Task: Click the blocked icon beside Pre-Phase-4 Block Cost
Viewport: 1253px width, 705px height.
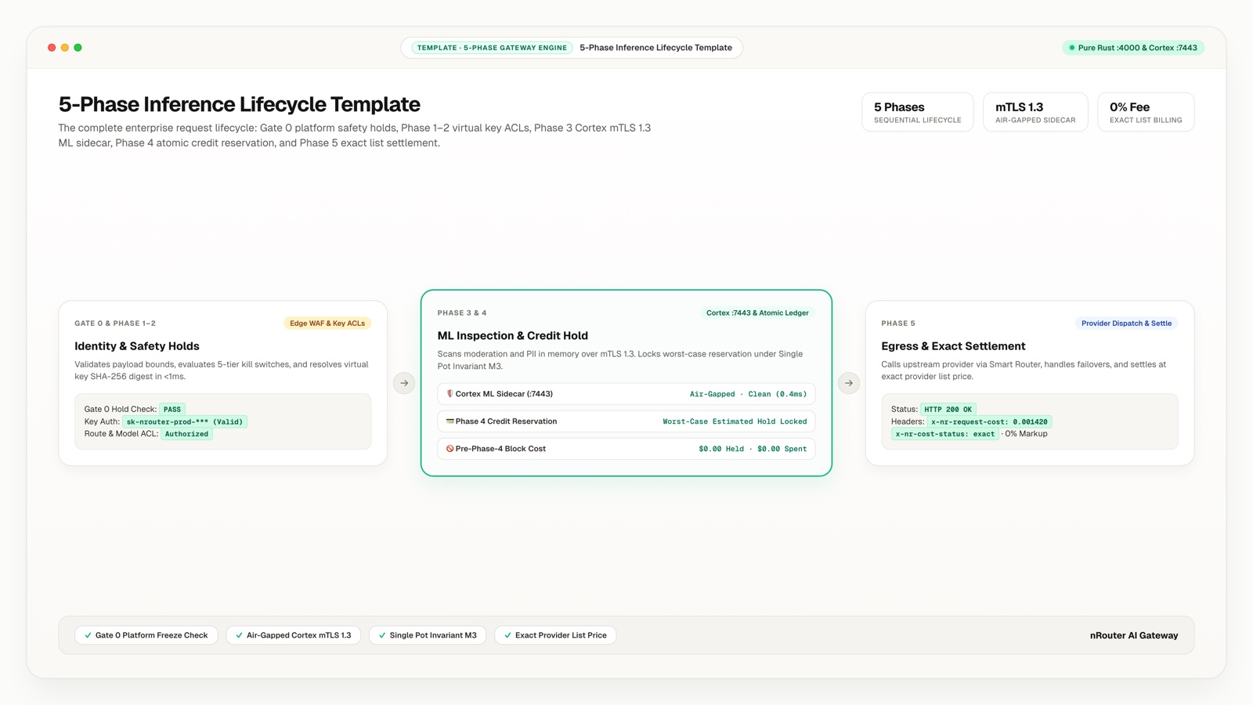Action: (x=450, y=449)
